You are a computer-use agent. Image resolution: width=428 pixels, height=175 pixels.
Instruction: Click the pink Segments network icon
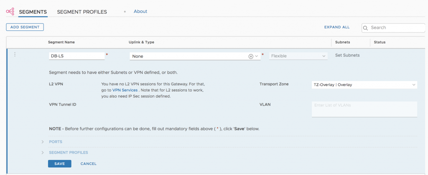coord(10,11)
